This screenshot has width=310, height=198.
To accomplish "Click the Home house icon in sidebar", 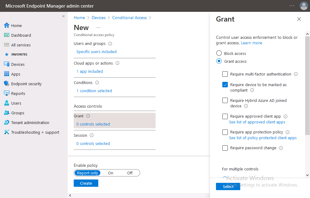I will pyautogui.click(x=7, y=25).
